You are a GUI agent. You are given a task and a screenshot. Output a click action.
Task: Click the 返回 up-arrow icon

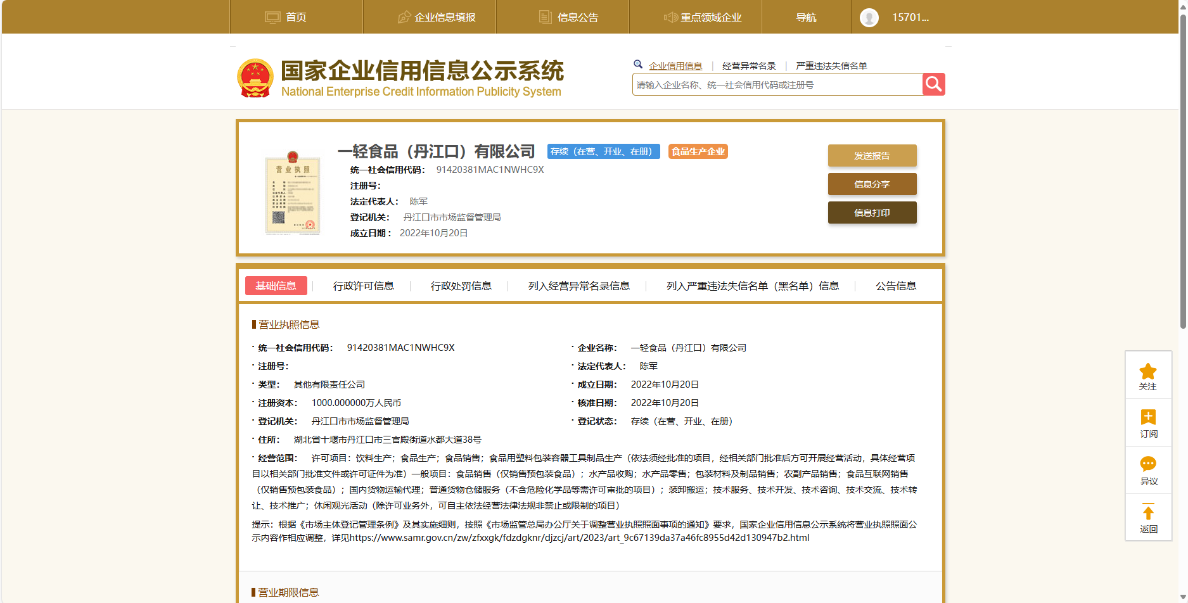[1147, 513]
